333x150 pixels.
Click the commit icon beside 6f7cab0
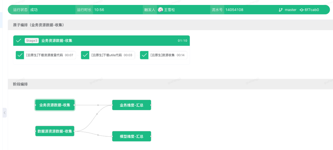click(x=302, y=10)
